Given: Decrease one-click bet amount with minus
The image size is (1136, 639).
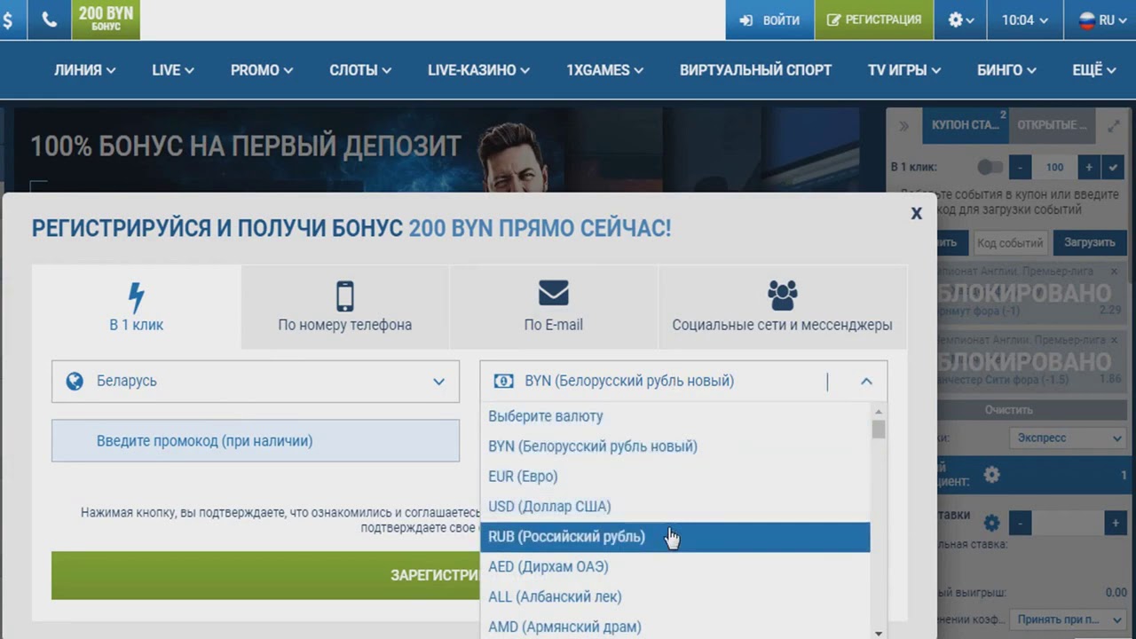Looking at the screenshot, I should tap(1021, 167).
